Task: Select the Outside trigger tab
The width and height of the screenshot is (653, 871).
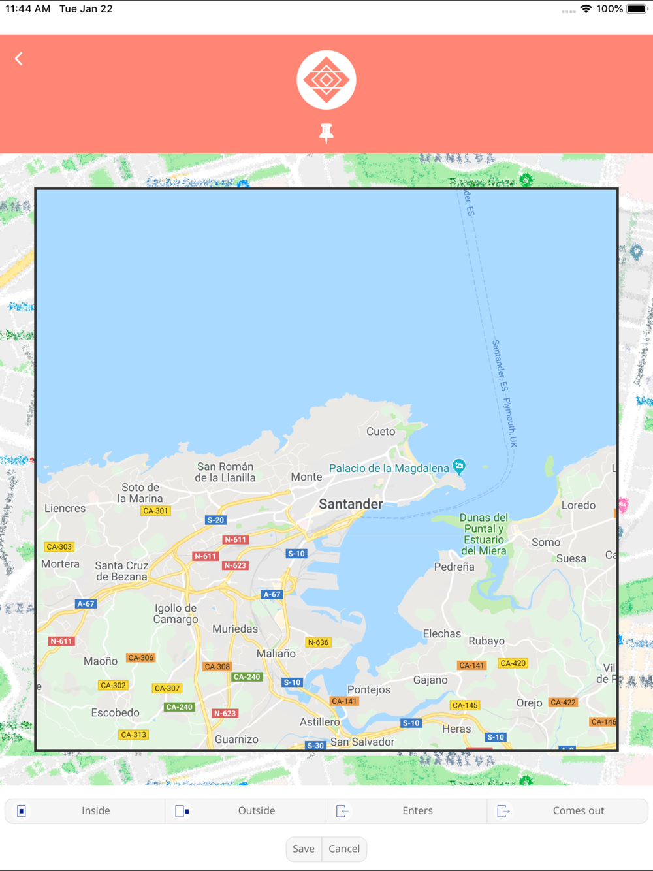Action: (x=246, y=811)
